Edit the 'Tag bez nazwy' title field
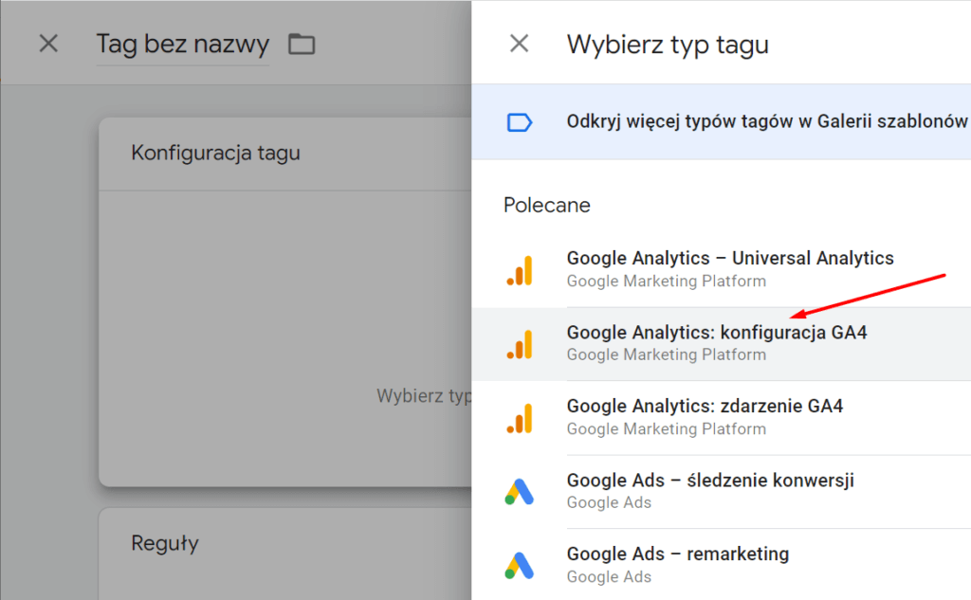 [x=183, y=44]
